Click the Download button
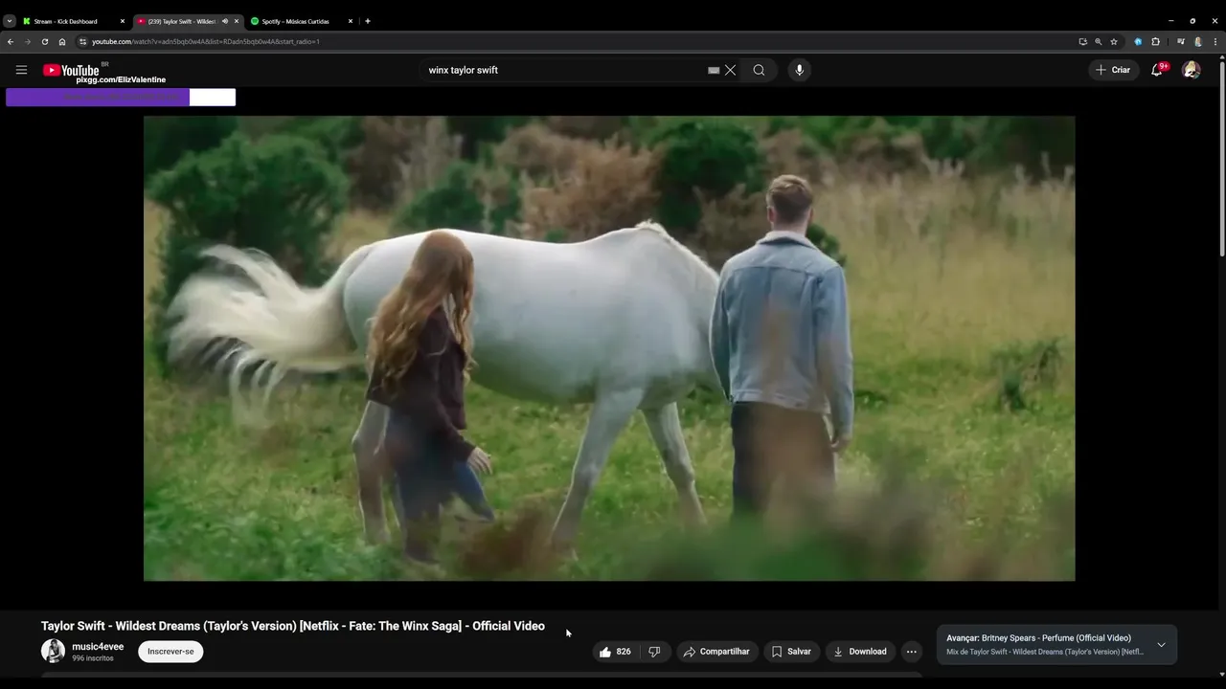The image size is (1226, 689). click(x=860, y=652)
